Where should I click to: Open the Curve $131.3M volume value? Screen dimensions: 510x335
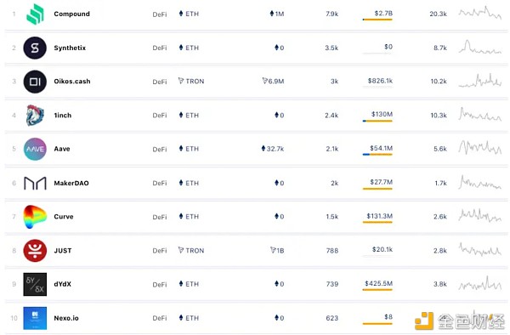[380, 216]
